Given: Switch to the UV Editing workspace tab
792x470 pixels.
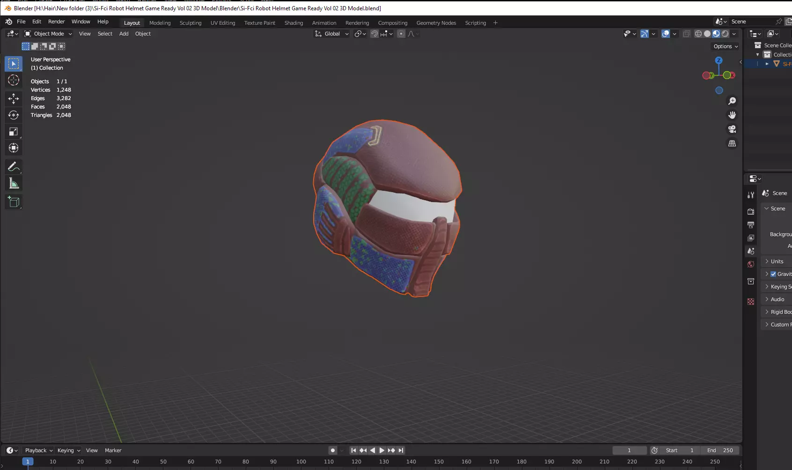Looking at the screenshot, I should click(x=223, y=23).
